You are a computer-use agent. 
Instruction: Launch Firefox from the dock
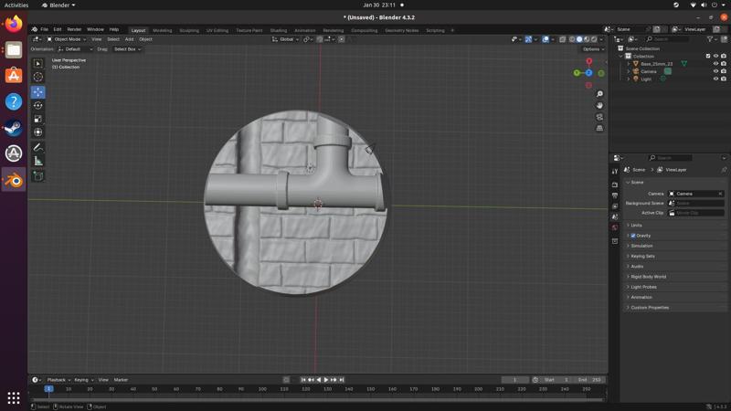coord(14,25)
